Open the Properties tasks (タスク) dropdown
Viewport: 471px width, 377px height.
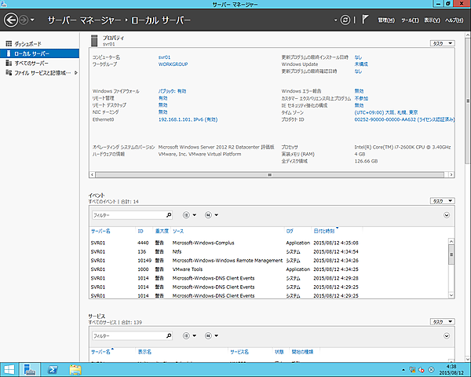pyautogui.click(x=444, y=43)
